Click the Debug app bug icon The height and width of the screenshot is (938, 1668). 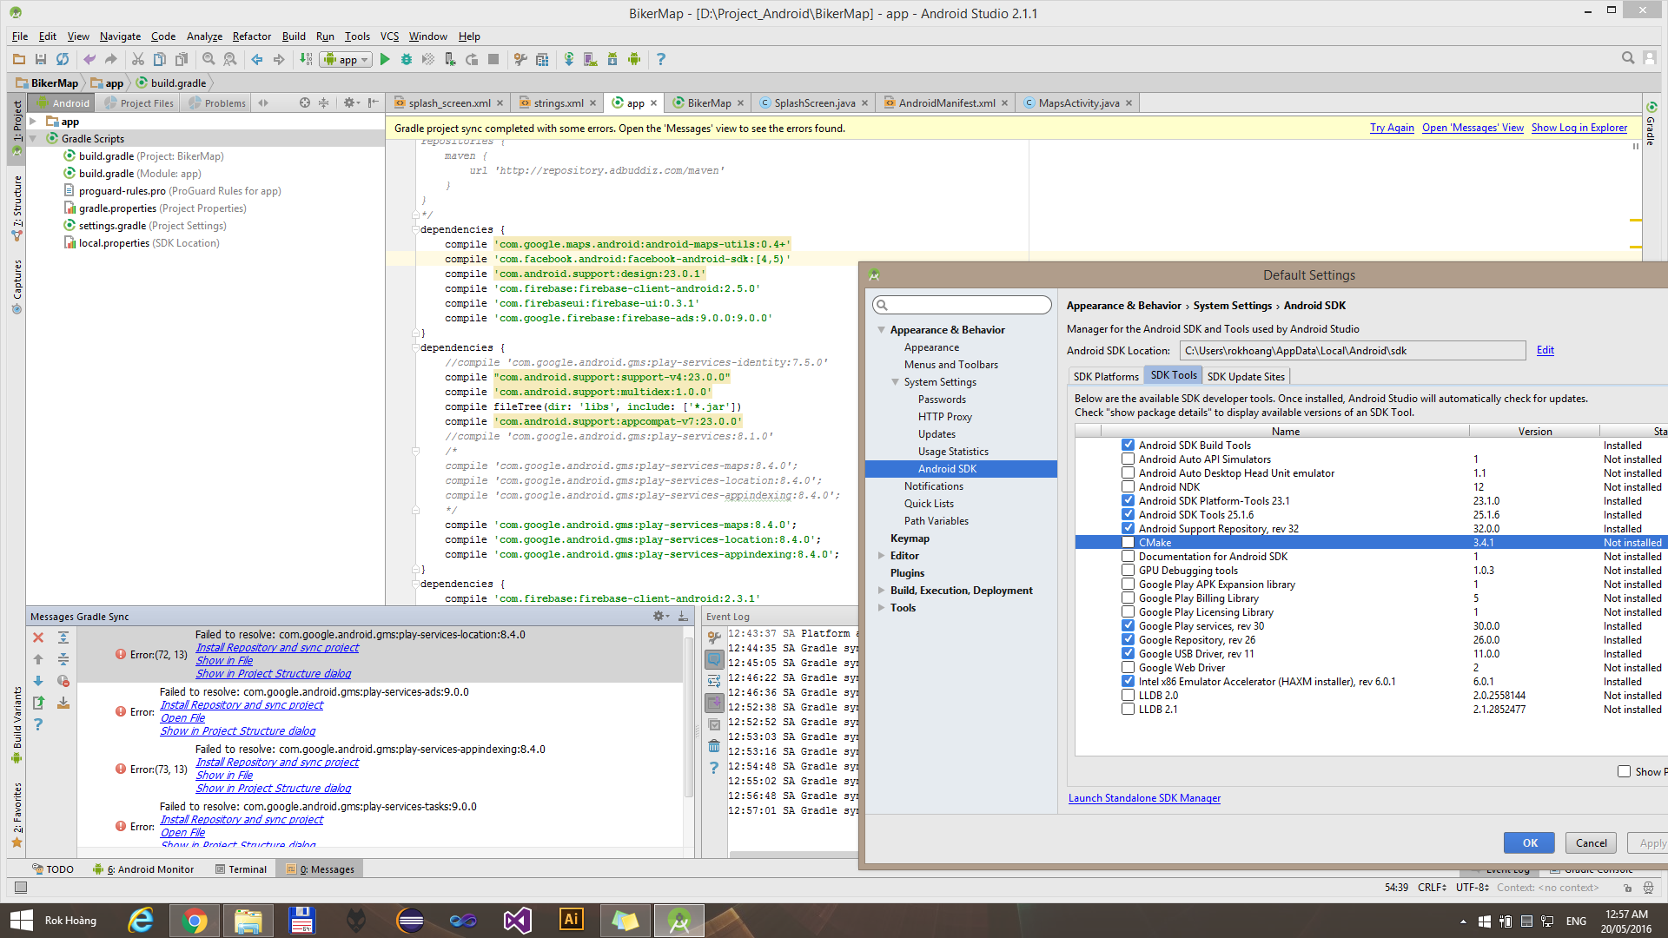click(x=407, y=59)
